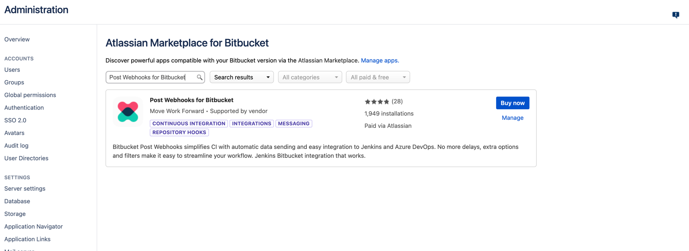Open Users in sidebar
The width and height of the screenshot is (689, 251).
coord(12,70)
